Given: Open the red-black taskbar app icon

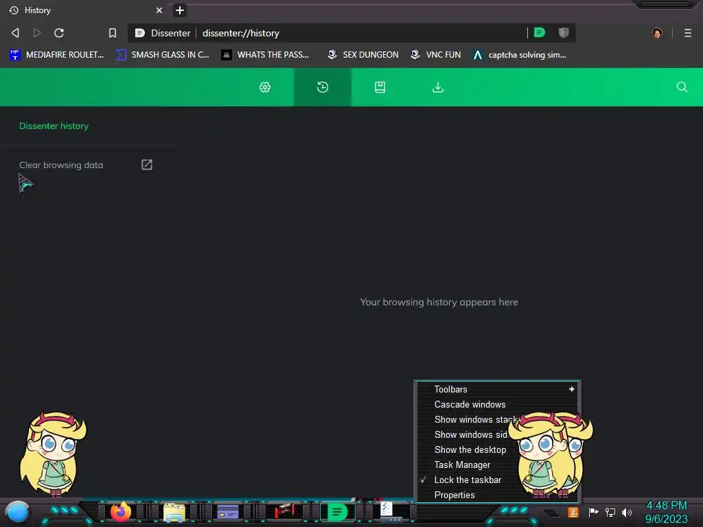Looking at the screenshot, I should coord(284,511).
